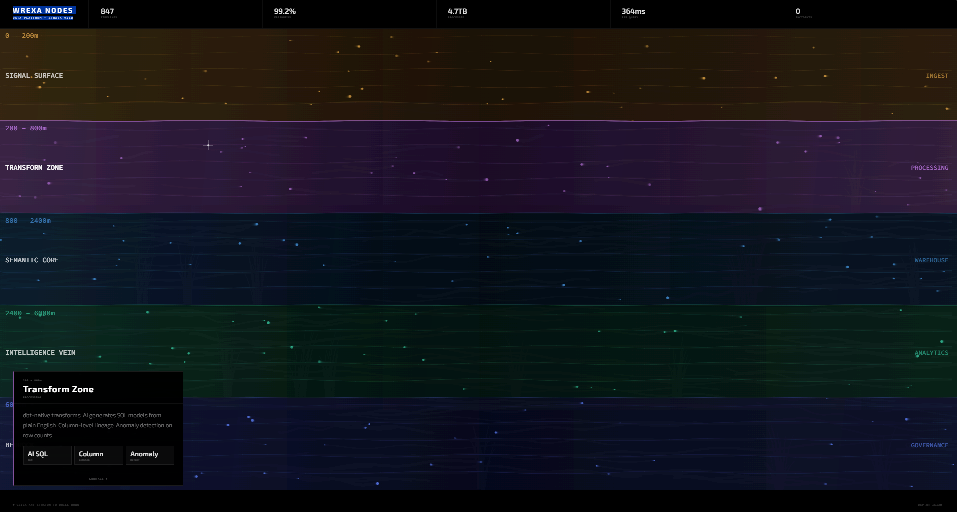Open the Intelligence Vein stratum
The width and height of the screenshot is (957, 512).
pos(40,353)
